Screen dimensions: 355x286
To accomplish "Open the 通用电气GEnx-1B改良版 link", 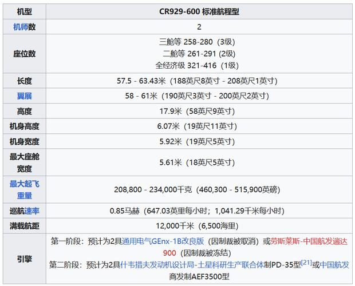I will pyautogui.click(x=163, y=241).
